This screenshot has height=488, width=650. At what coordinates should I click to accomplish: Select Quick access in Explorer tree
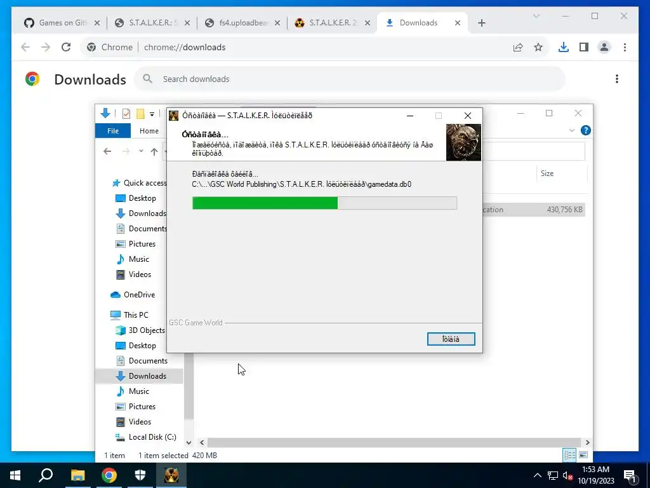[145, 183]
